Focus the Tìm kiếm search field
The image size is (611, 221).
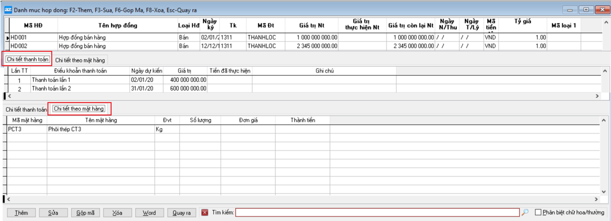click(377, 213)
